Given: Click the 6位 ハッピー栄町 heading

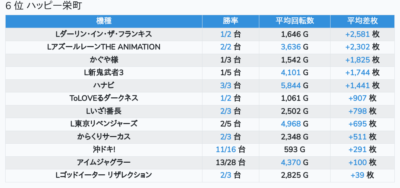Looking at the screenshot, I should pyautogui.click(x=44, y=6).
